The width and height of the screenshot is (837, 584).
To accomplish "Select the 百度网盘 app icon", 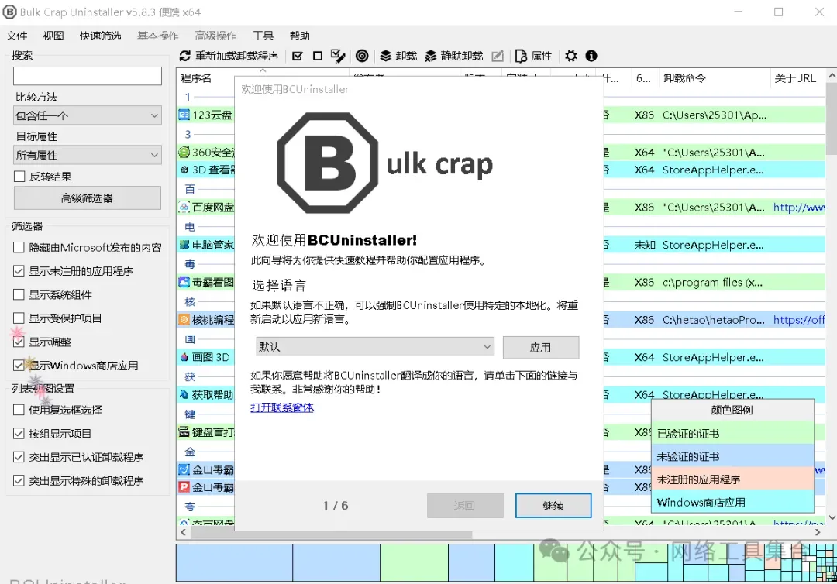I will pos(184,207).
